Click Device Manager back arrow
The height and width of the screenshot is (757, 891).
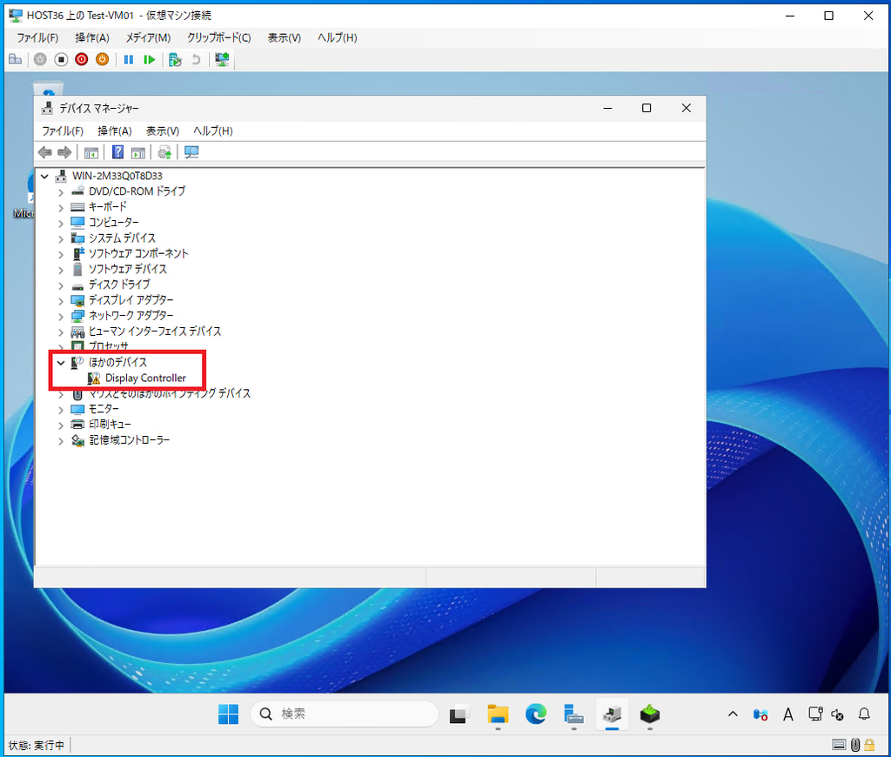(45, 152)
